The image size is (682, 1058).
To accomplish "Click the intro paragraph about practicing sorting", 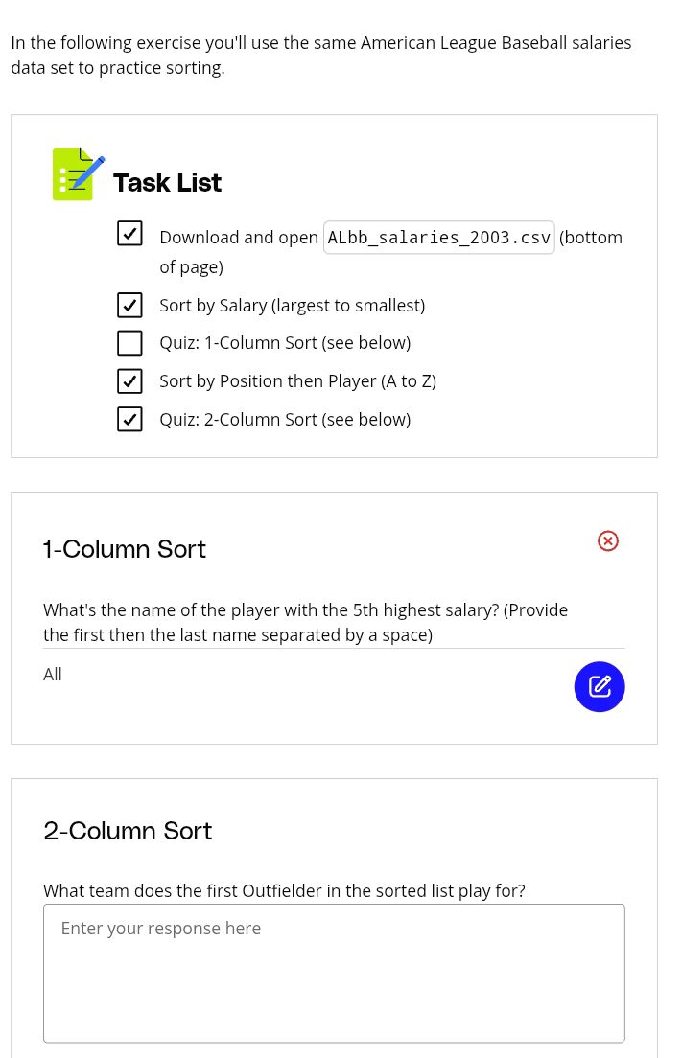I will click(320, 55).
